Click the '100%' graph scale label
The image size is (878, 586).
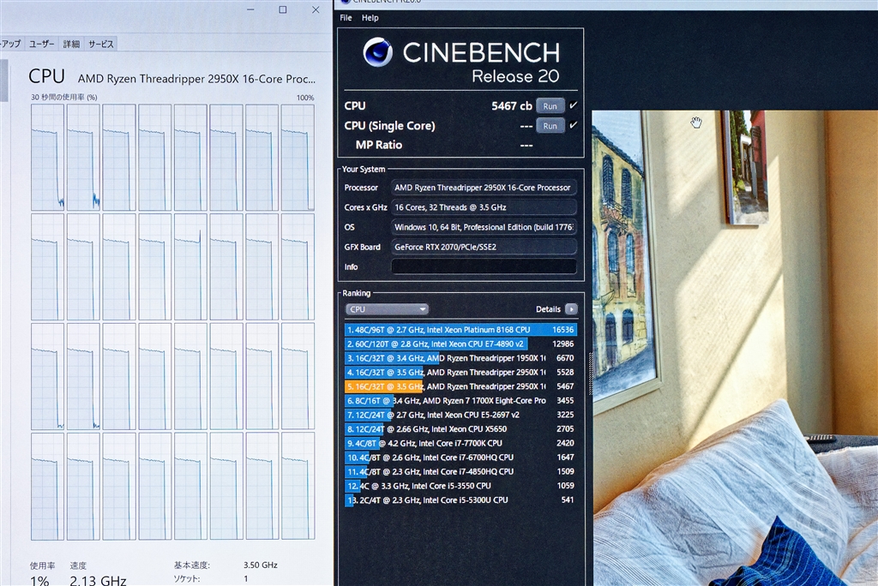(305, 98)
